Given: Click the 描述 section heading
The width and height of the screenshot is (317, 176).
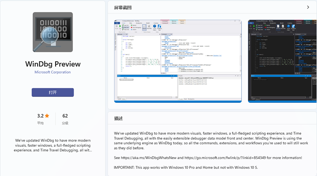Looking at the screenshot, I should (118, 119).
